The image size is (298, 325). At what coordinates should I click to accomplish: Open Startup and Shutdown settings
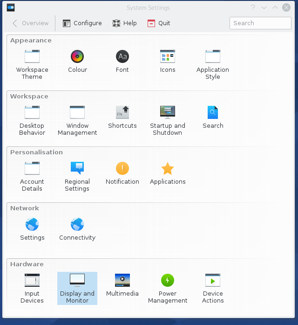click(x=168, y=120)
